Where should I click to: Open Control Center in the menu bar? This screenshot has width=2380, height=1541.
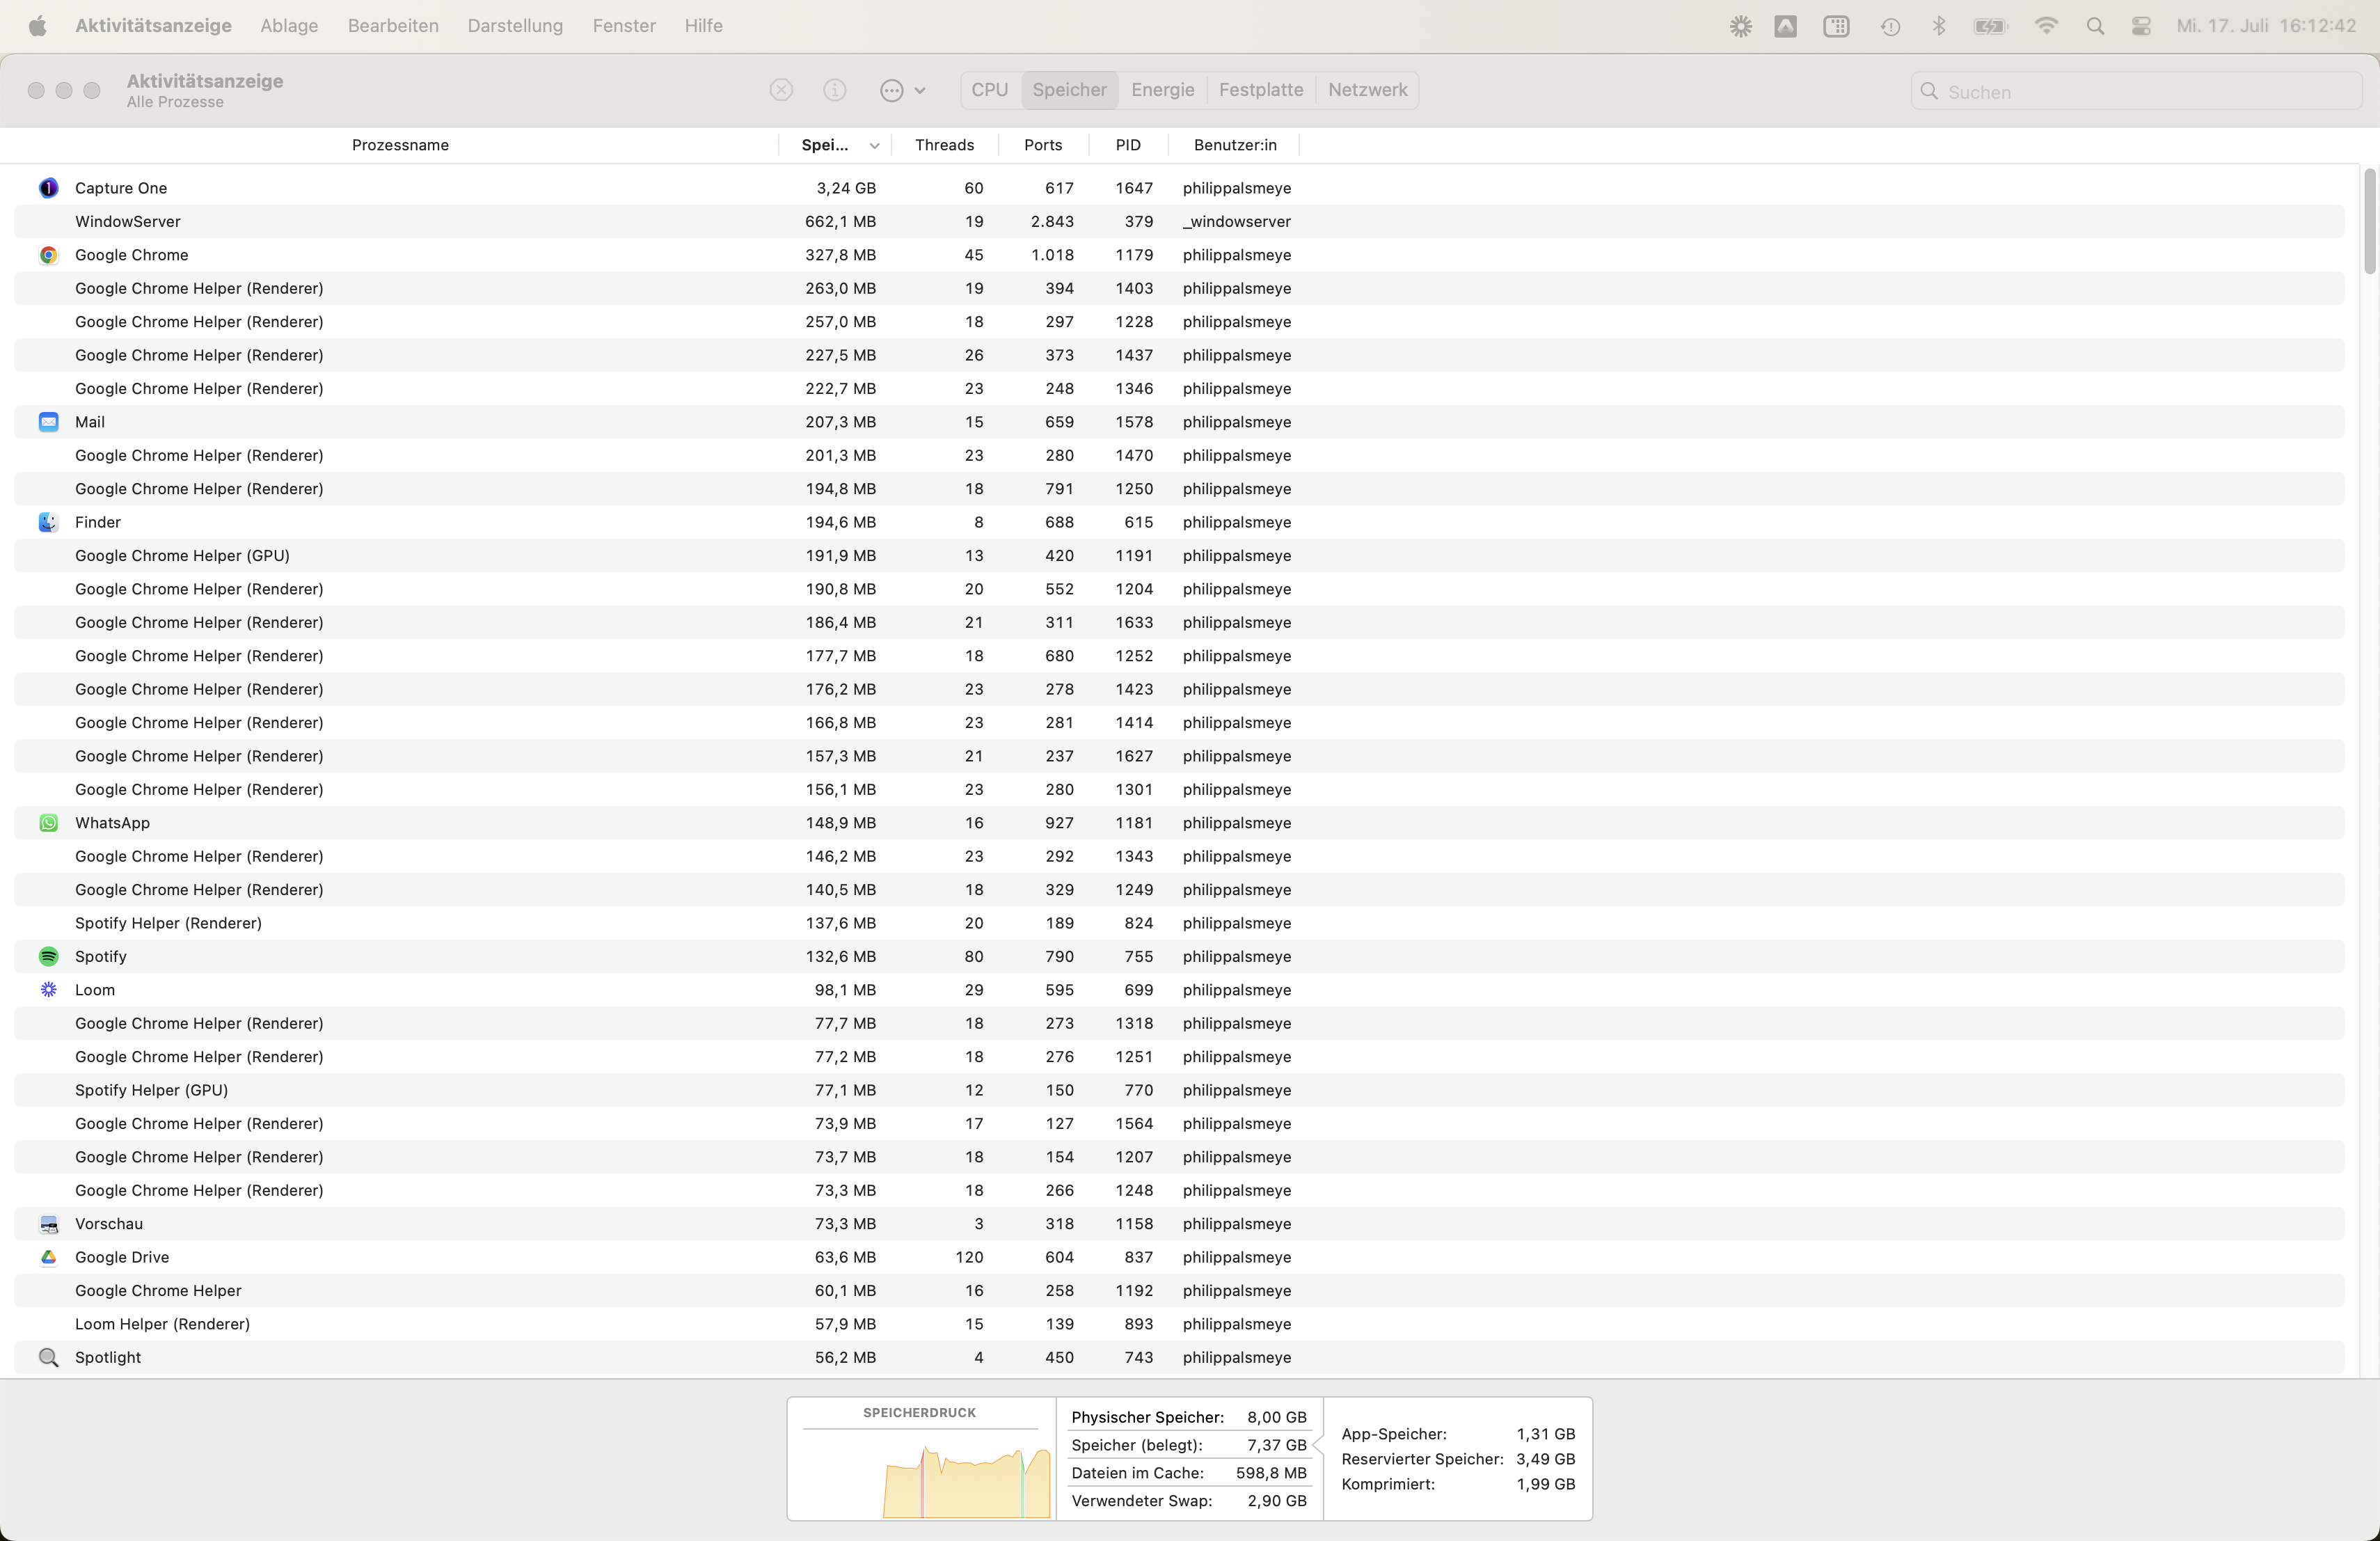2140,26
